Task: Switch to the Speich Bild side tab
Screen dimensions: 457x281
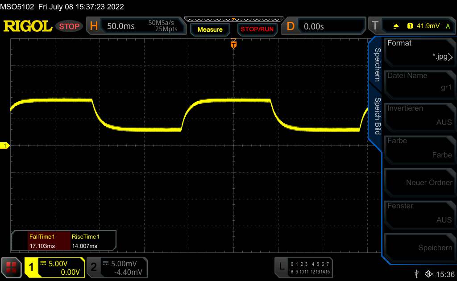Action: click(x=376, y=116)
